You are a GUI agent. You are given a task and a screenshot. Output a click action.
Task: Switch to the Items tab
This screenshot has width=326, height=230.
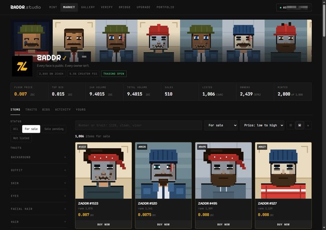15,110
